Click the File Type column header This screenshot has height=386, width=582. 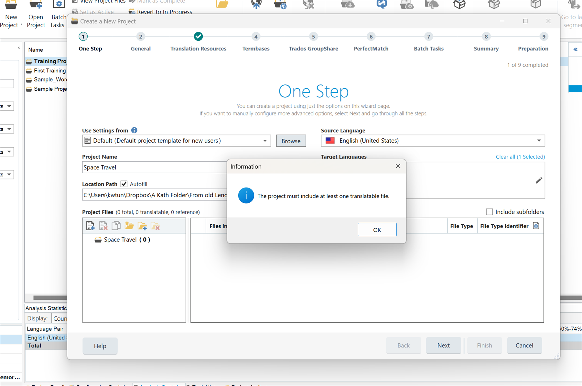(x=462, y=226)
